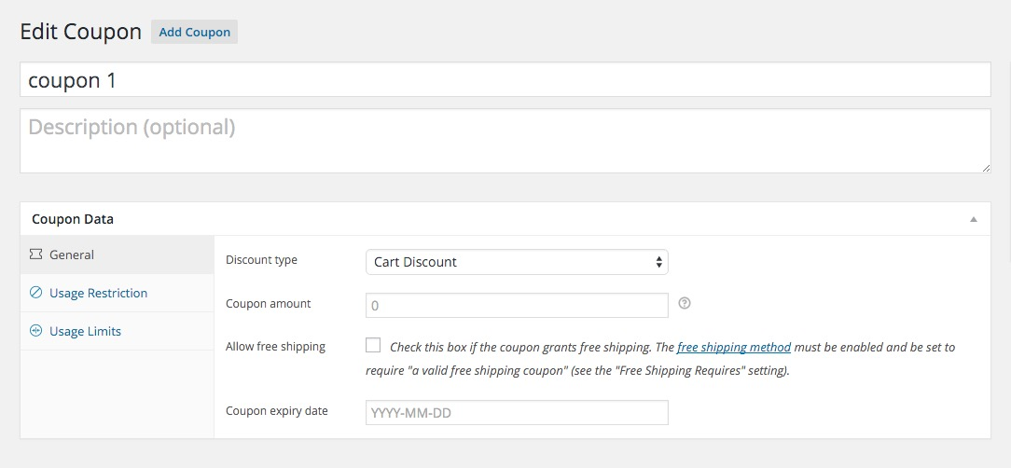Collapse the Coupon Data panel arrow

pos(974,220)
